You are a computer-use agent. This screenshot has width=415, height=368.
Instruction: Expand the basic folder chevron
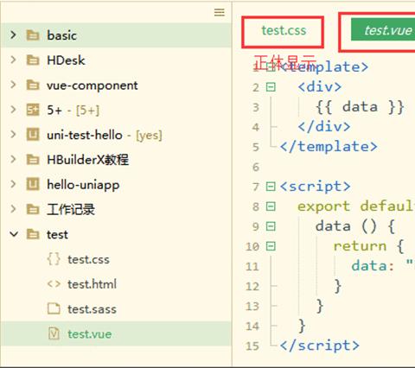click(x=13, y=35)
